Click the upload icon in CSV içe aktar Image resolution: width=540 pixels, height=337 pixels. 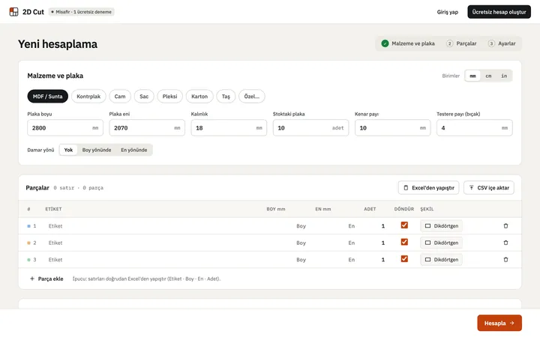click(471, 188)
